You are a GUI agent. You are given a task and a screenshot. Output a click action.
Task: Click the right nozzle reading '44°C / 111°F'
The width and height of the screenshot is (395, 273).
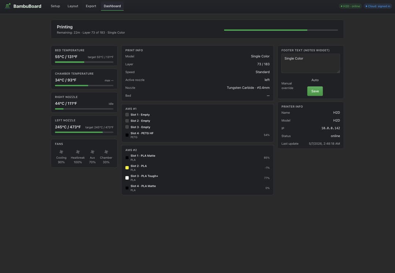coord(66,104)
